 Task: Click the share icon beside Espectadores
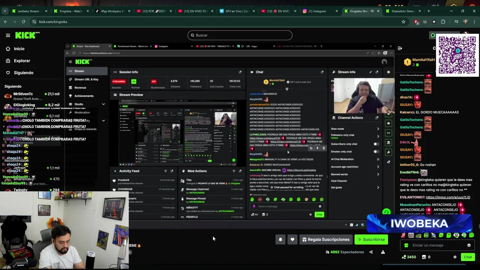coord(371,252)
